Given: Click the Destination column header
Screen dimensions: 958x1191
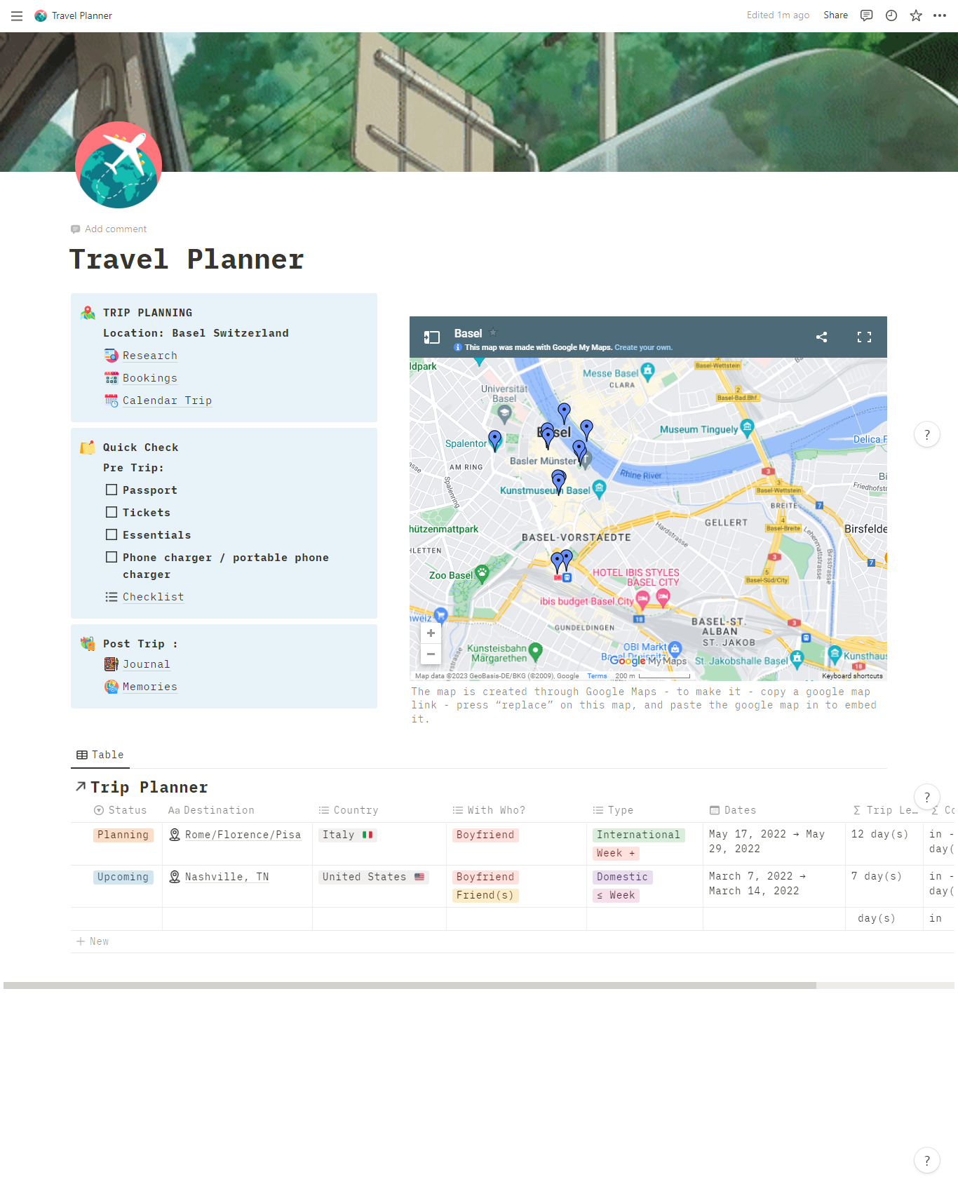Looking at the screenshot, I should 211,810.
